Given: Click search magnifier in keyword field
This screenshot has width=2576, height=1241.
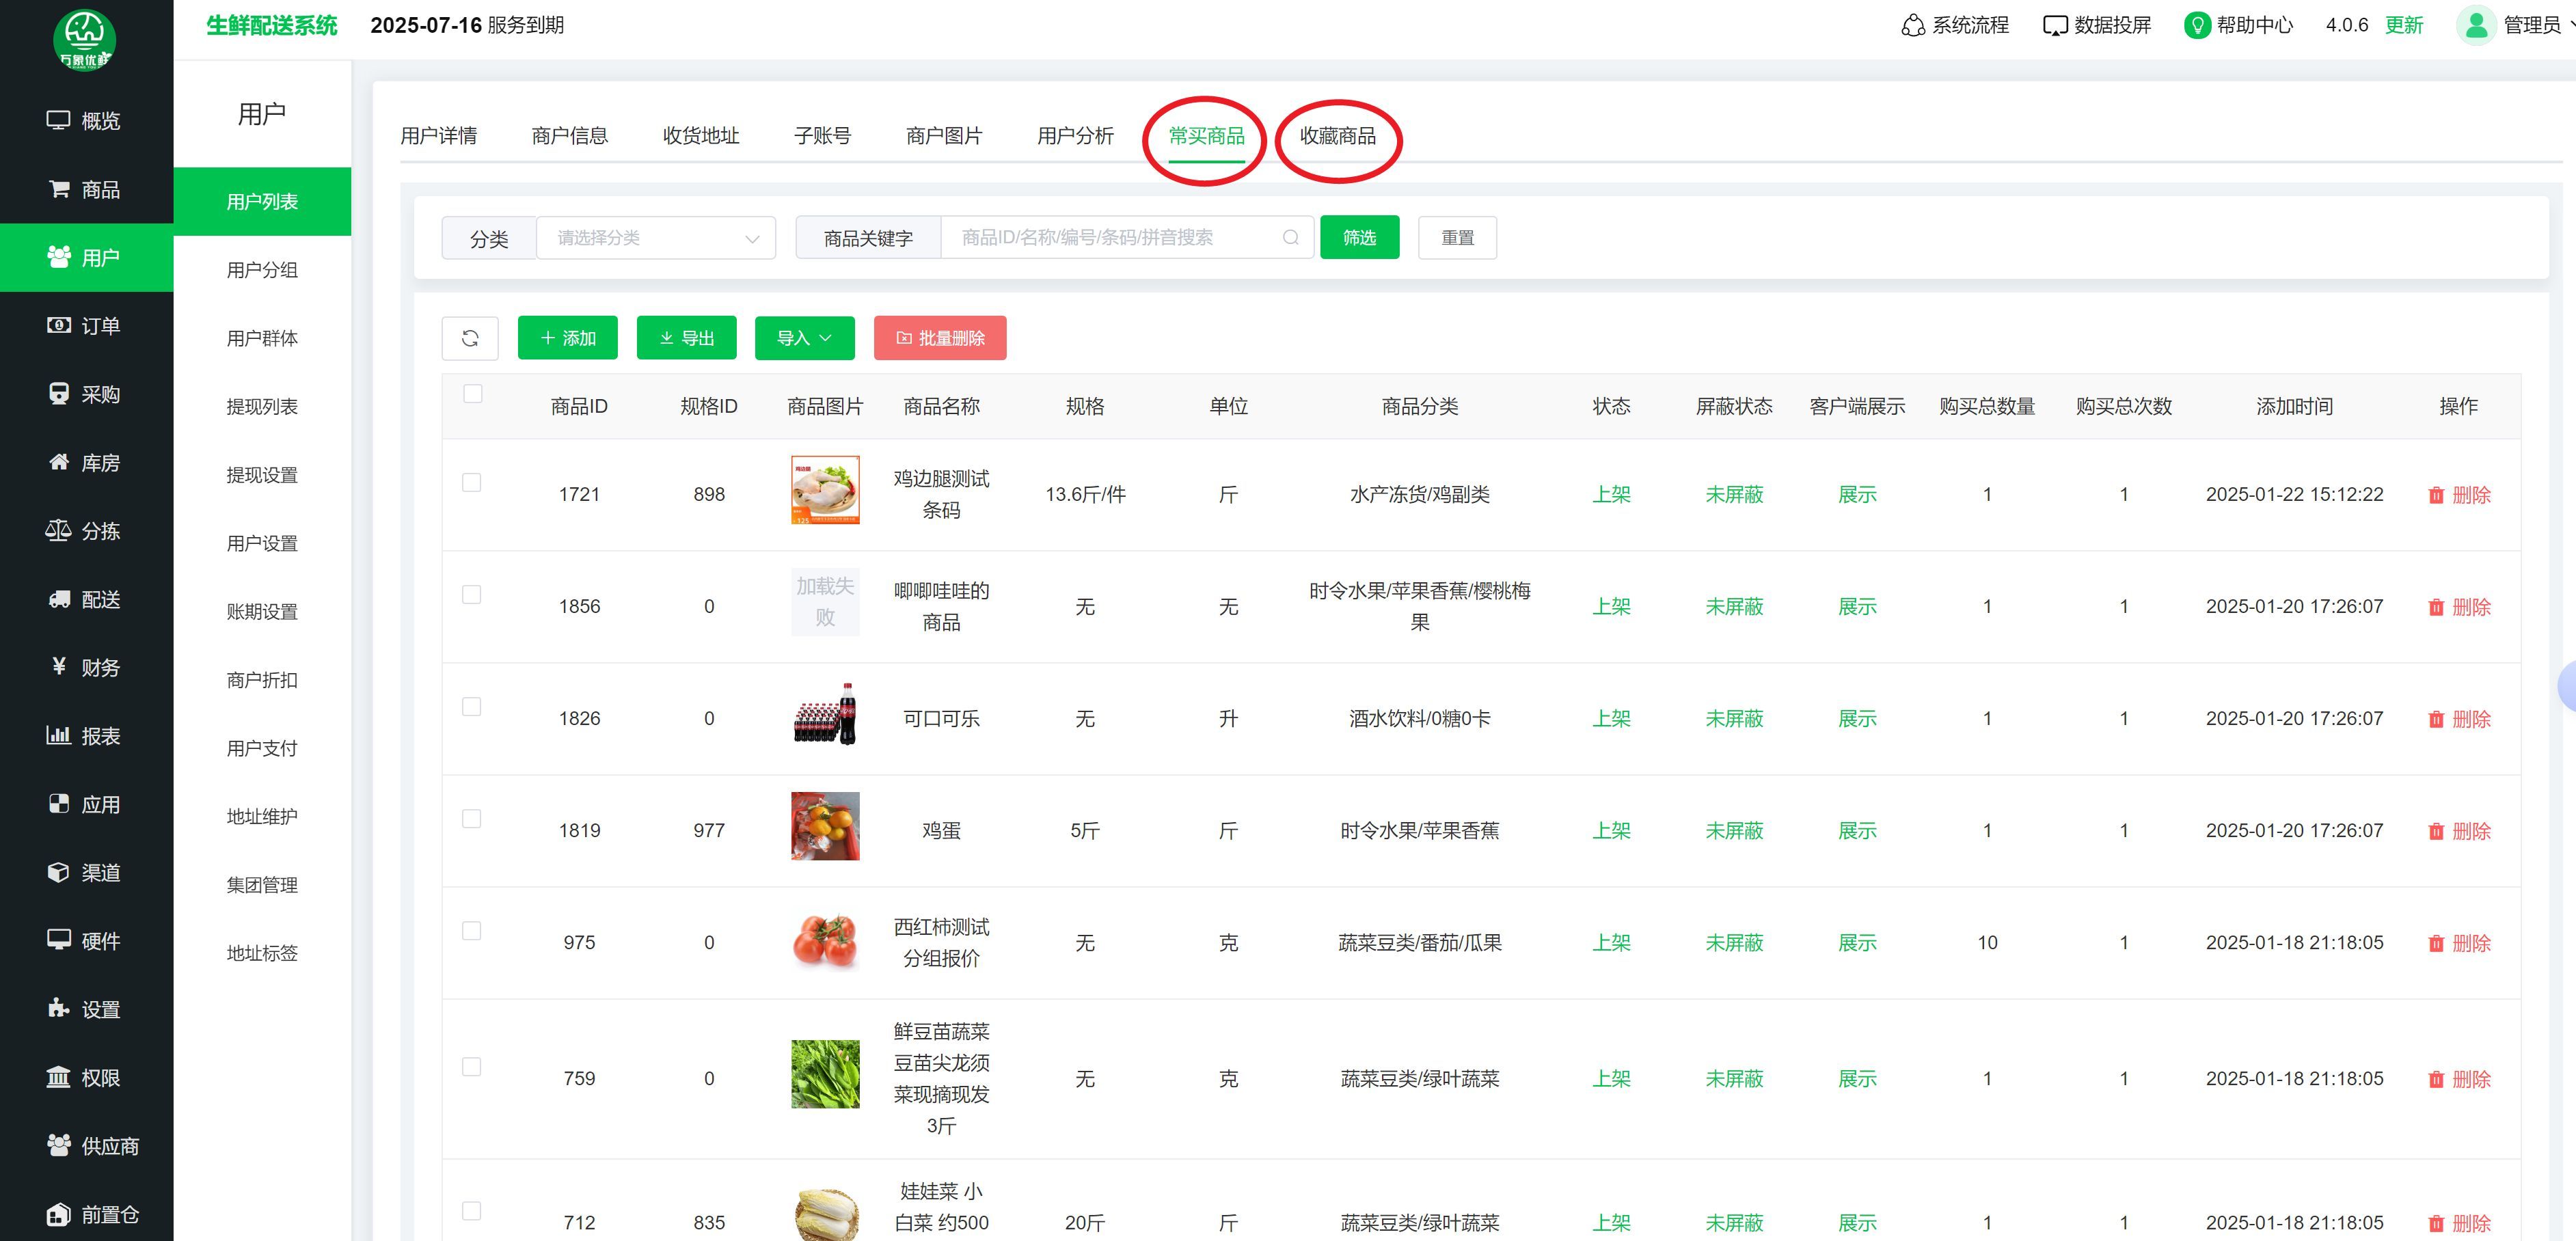Looking at the screenshot, I should (x=1291, y=238).
